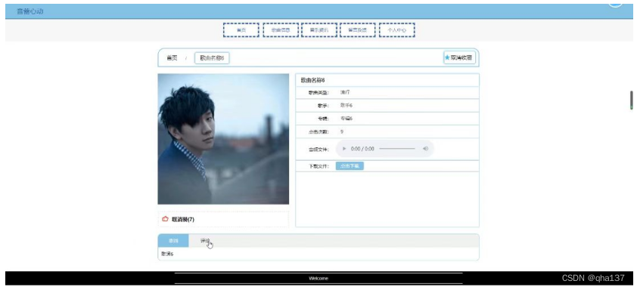Click the 歌曲名称6 breadcrumb item
Viewport: 637px width, 290px height.
pyautogui.click(x=212, y=58)
